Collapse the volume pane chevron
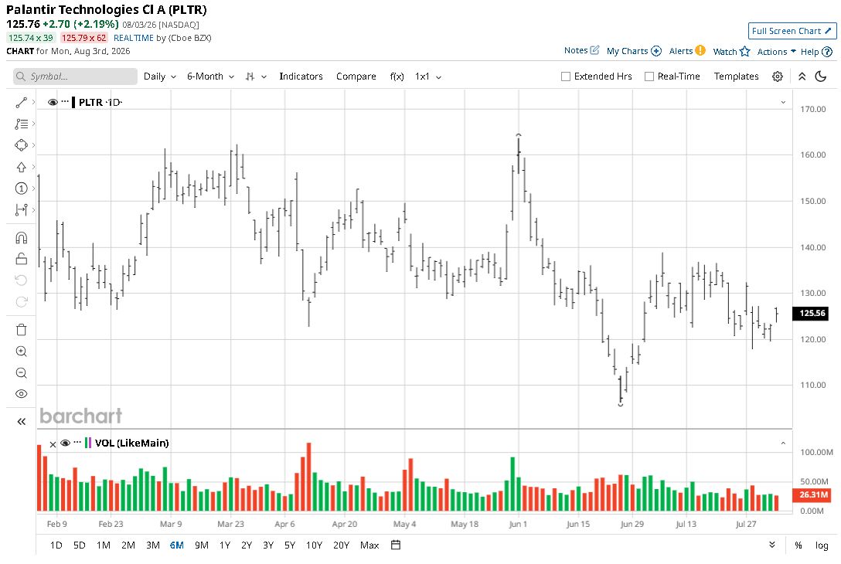Image resolution: width=841 pixels, height=564 pixels. click(x=783, y=443)
